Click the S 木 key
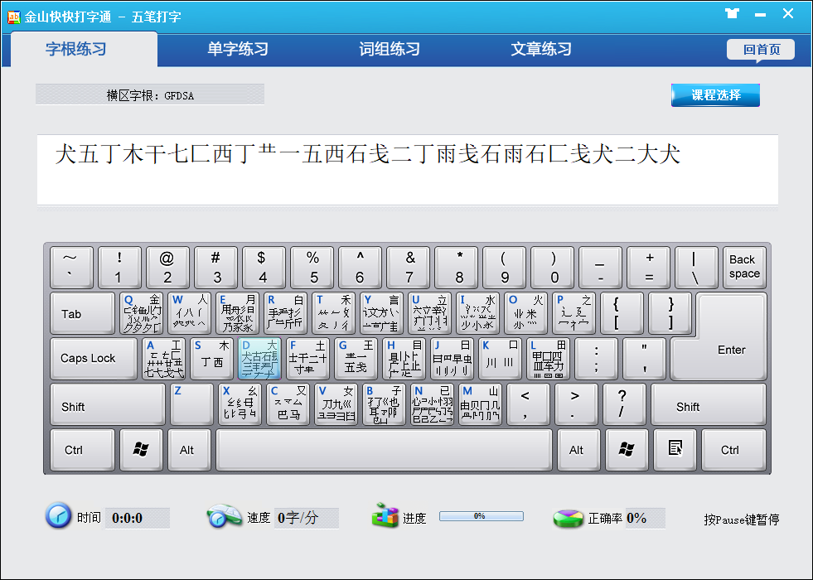 211,358
